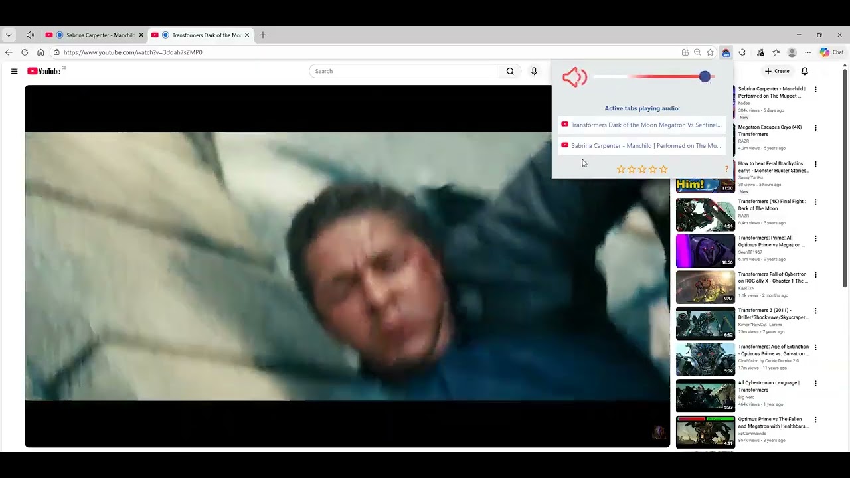Screen dimensions: 850x478
Task: Open a new browser tab
Action: point(263,35)
